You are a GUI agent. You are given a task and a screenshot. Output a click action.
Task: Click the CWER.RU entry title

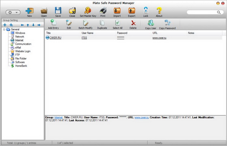[x=55, y=38]
